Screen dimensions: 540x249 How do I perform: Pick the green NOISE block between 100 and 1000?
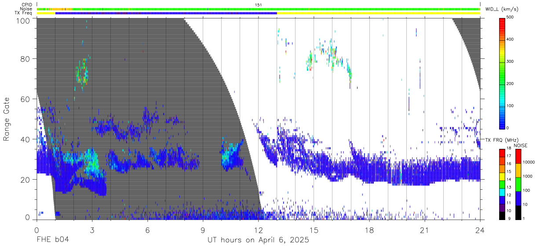coord(518,184)
